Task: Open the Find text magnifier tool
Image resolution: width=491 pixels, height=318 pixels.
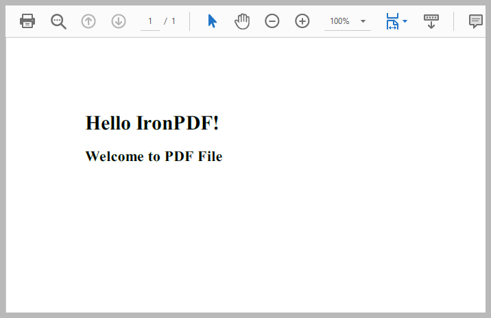Action: pyautogui.click(x=58, y=21)
